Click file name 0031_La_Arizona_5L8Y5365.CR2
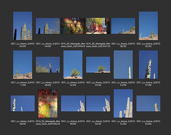 [148, 122]
